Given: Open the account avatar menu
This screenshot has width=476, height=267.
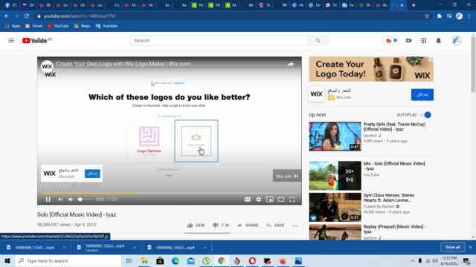Looking at the screenshot, I should 456,41.
